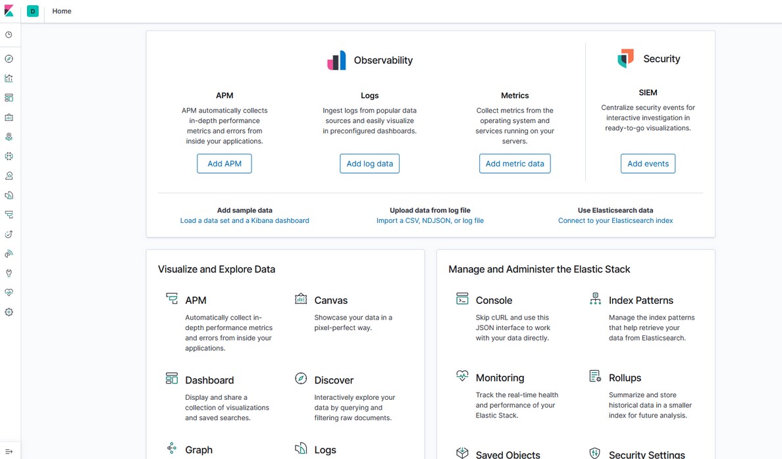The width and height of the screenshot is (782, 459).
Task: Click the 'Use Elasticsearch data' heading
Action: click(615, 210)
